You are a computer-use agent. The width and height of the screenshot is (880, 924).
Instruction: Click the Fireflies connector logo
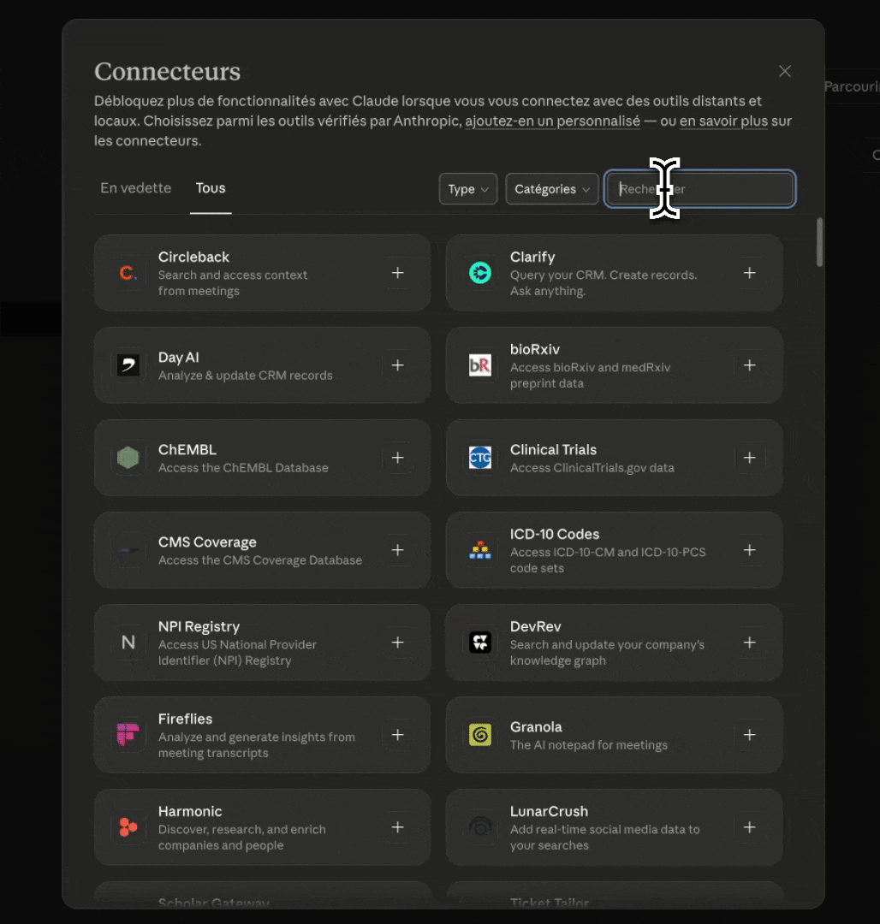tap(128, 735)
